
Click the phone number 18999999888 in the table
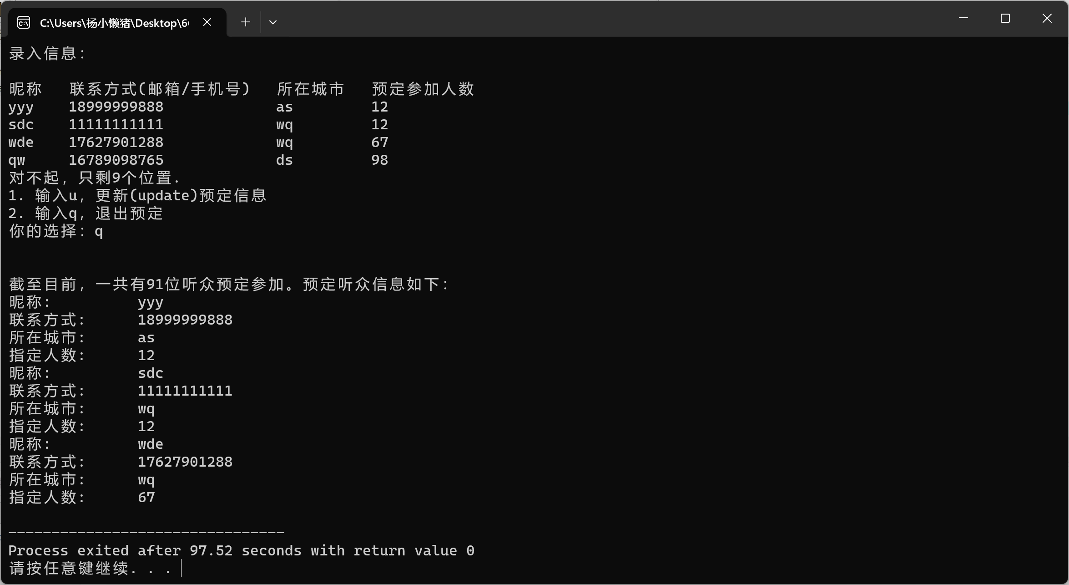(x=116, y=107)
